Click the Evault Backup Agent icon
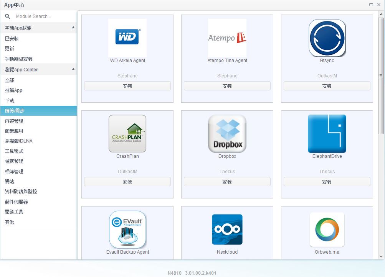Viewport: 385px width, 277px height. (127, 229)
